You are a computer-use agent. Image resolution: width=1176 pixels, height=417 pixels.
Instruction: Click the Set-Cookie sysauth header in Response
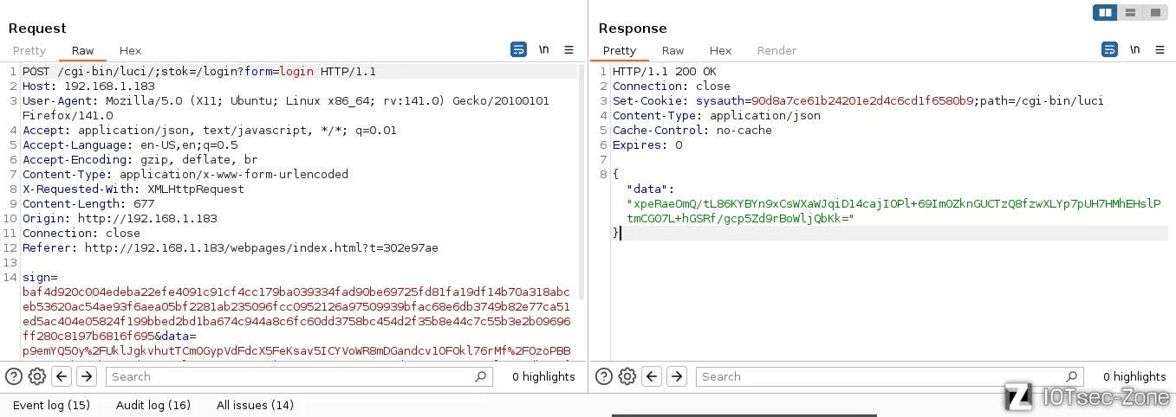(858, 101)
